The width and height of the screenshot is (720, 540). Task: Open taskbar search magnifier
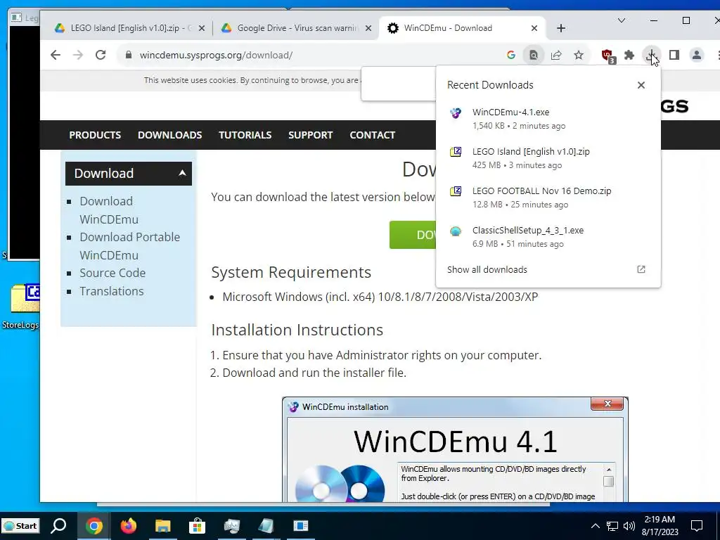(x=58, y=526)
